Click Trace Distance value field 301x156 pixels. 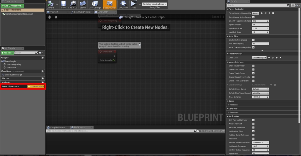point(260,97)
